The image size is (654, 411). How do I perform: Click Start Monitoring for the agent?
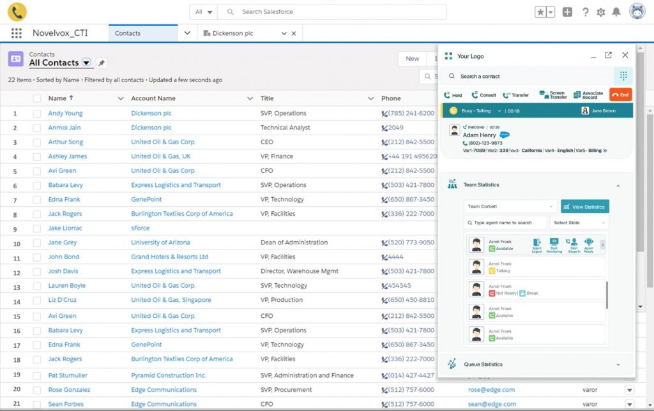554,245
